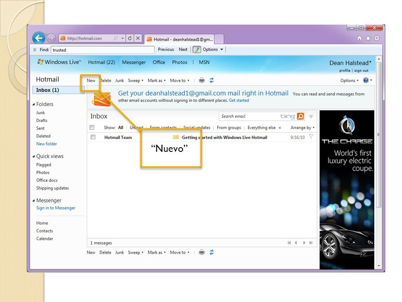Expand the search options chevron
Viewport: 402px width, 302px height.
pyautogui.click(x=311, y=116)
